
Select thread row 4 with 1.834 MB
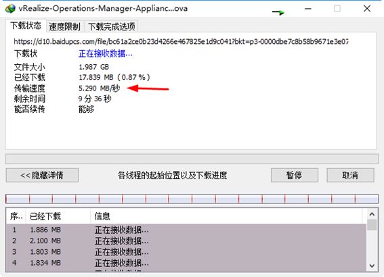(x=186, y=263)
